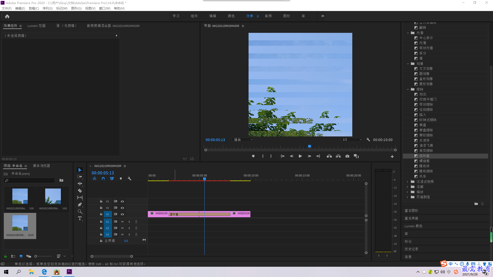Switch to 编辑 workspace tab
This screenshot has width=493, height=277.
213,16
